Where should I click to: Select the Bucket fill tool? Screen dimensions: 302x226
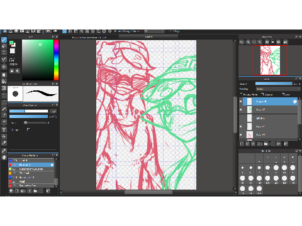point(4,82)
